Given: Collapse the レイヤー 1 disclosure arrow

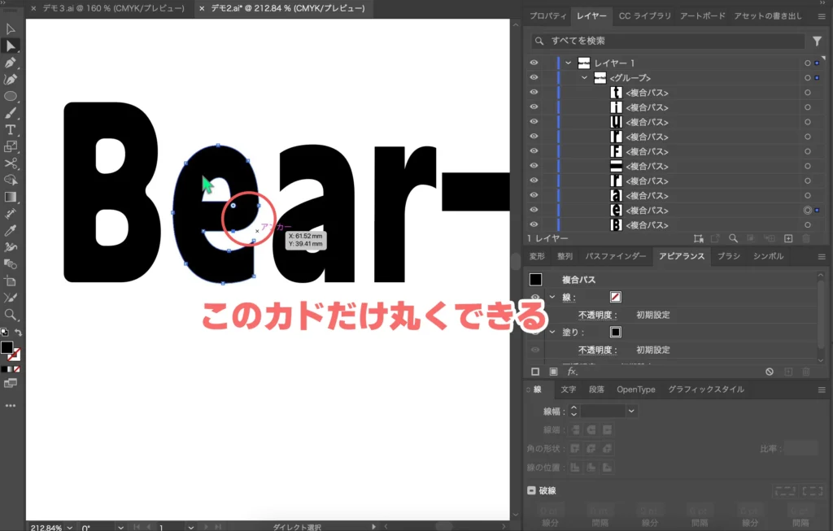Looking at the screenshot, I should (x=569, y=63).
